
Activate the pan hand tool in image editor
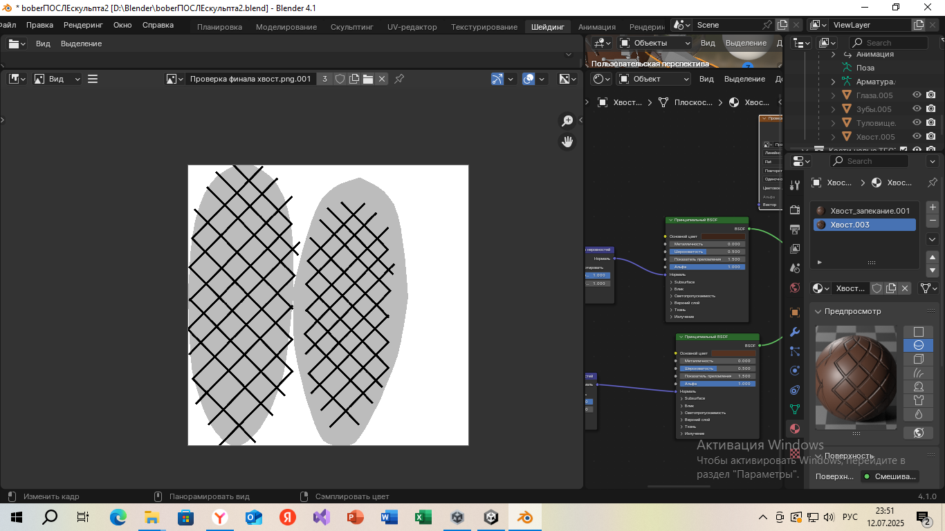[x=567, y=142]
